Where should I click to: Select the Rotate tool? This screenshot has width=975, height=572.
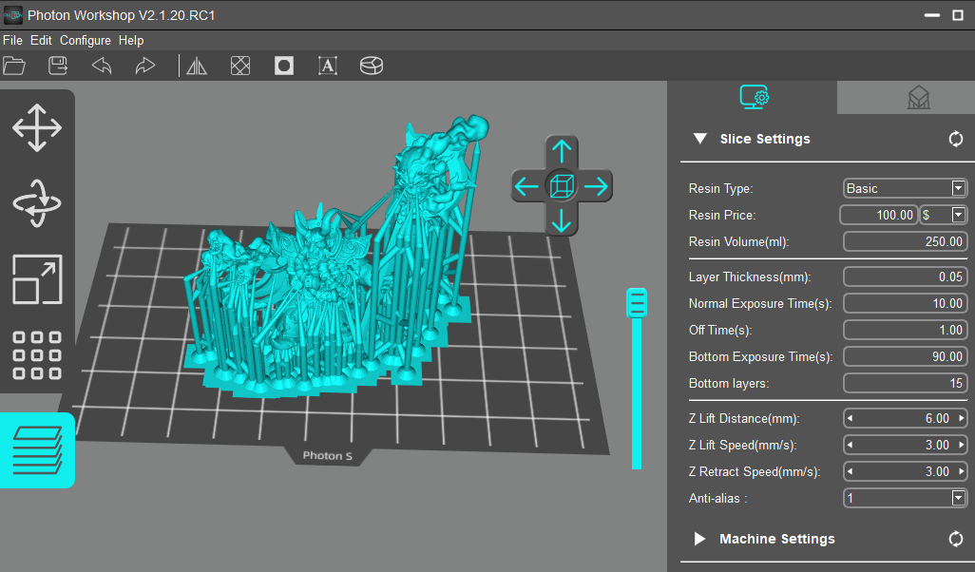[x=37, y=203]
